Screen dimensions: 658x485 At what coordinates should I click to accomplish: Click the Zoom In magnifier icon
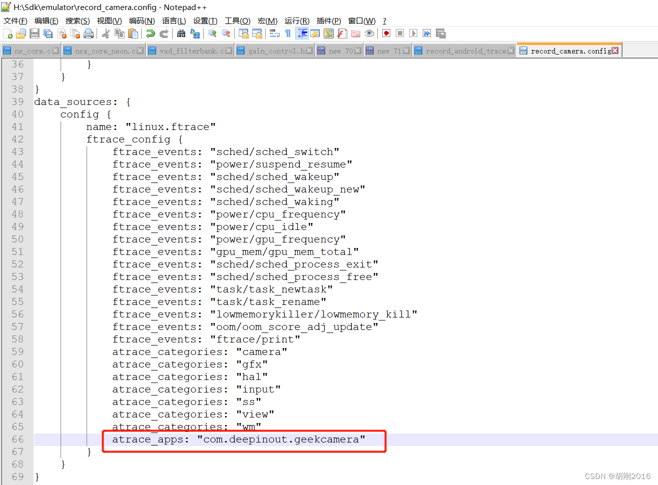pyautogui.click(x=213, y=33)
